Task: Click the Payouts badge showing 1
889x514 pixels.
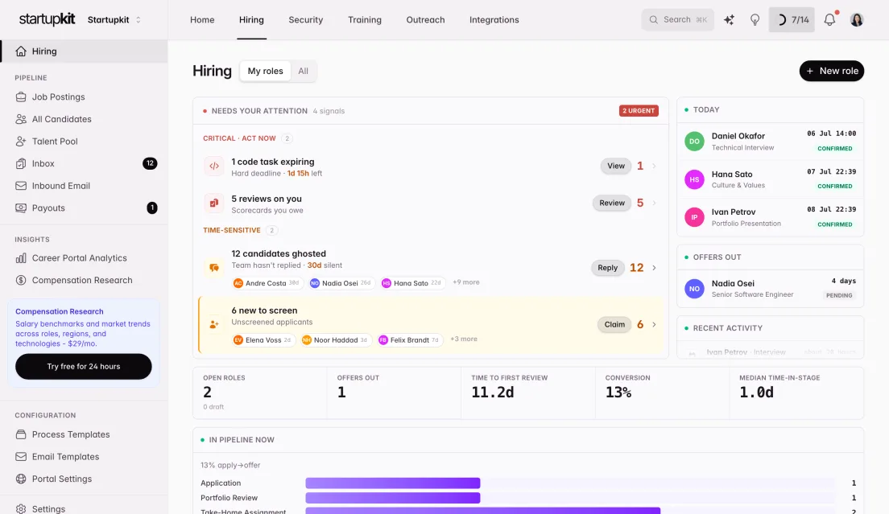Action: pos(152,208)
